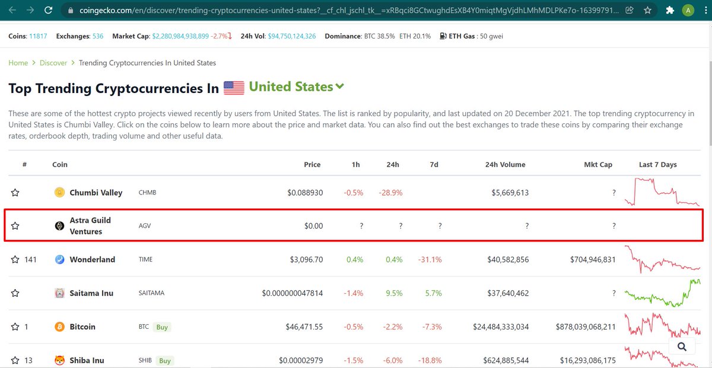Click the site lock icon
Viewport: 712px width, 368px height.
click(x=70, y=10)
